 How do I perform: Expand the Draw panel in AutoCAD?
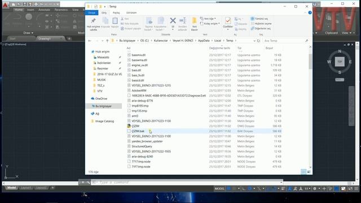[28, 33]
